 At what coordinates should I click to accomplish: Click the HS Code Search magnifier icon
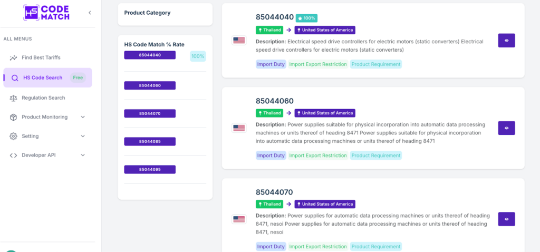[14, 78]
